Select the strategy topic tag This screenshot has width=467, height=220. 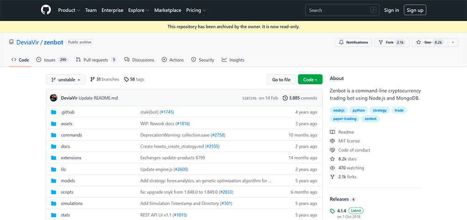[380, 110]
